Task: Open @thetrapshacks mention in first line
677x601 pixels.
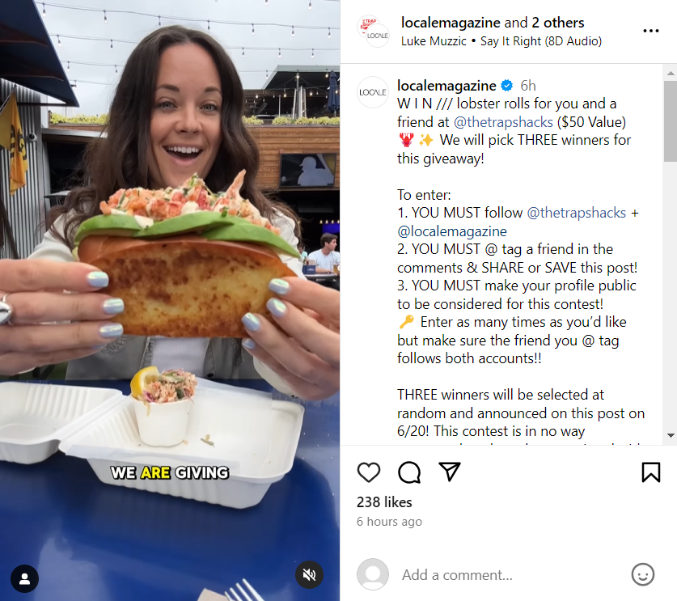Action: (503, 122)
